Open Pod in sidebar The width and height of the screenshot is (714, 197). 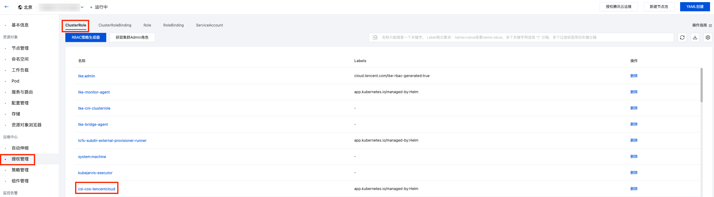click(x=15, y=81)
